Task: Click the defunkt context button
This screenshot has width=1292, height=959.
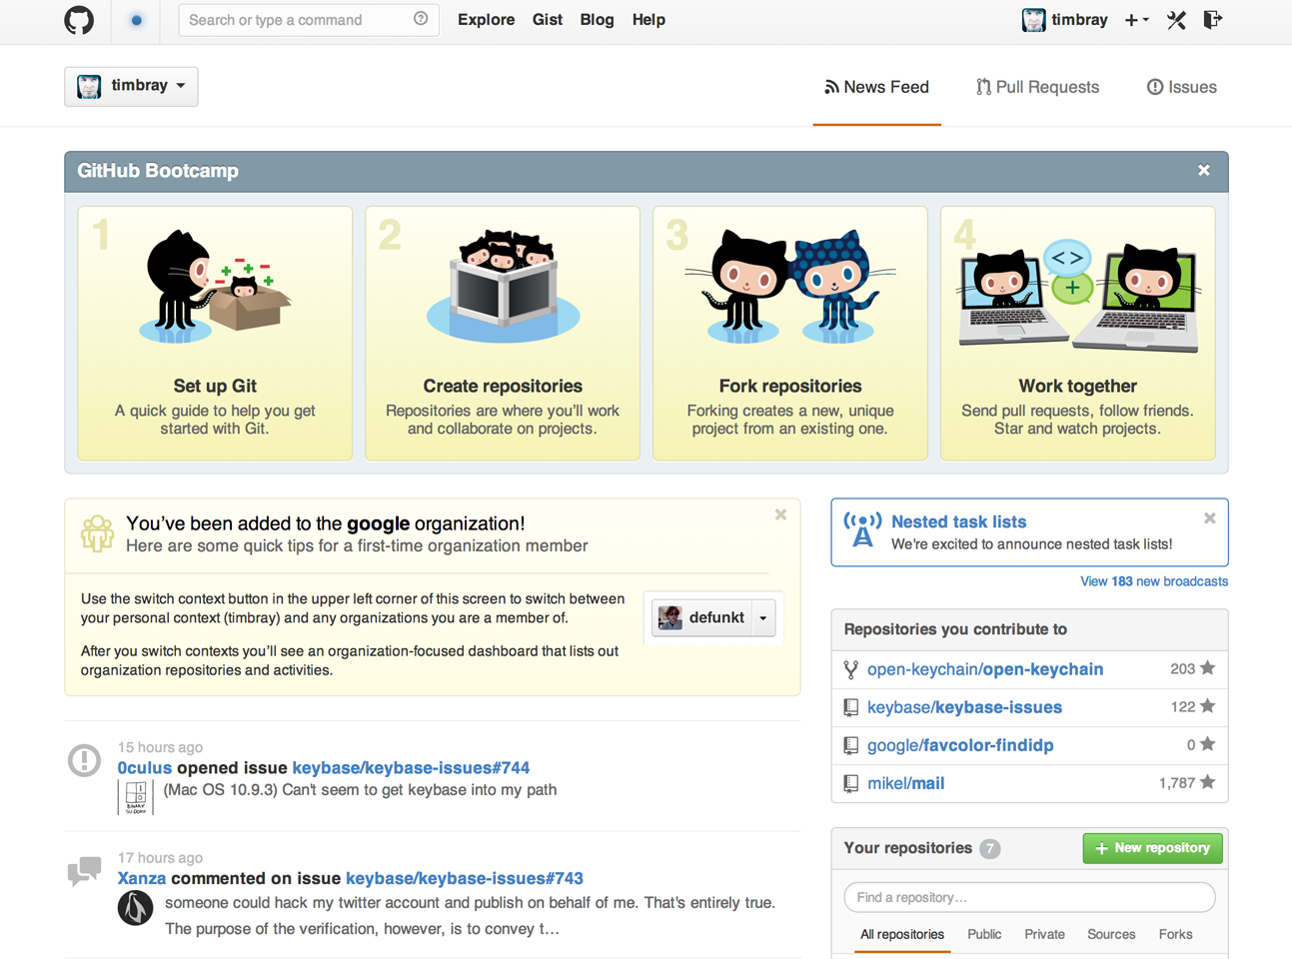Action: point(701,618)
